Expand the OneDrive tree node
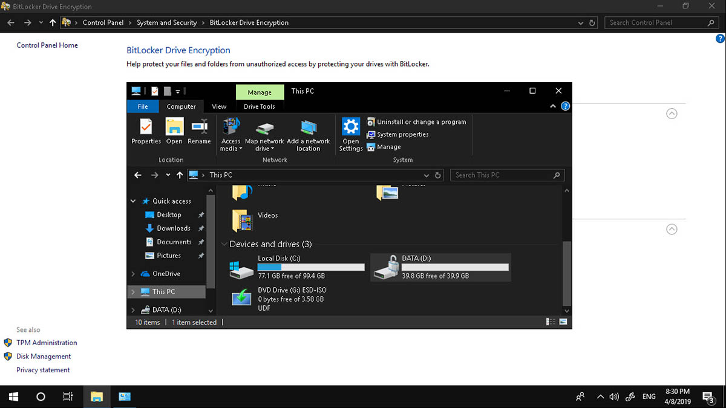726x408 pixels. click(x=133, y=274)
